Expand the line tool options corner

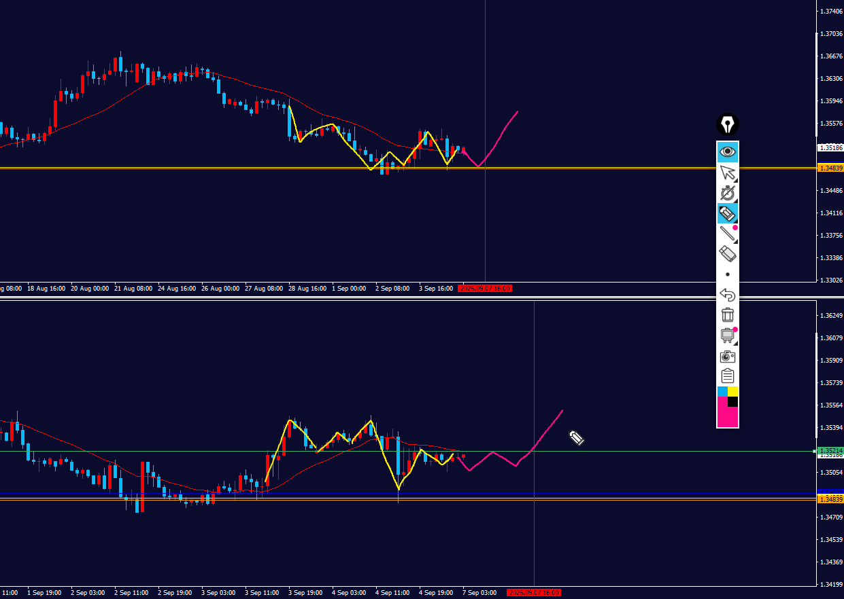(735, 240)
